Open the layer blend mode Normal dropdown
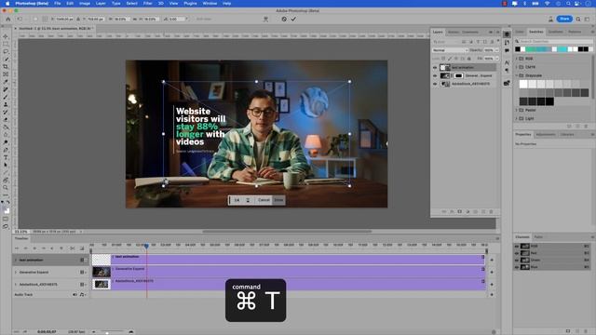Screen dimensions: 596x335 450,50
